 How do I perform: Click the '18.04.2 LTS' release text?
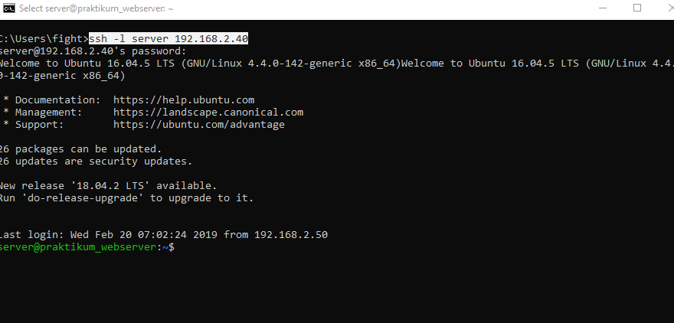(124, 186)
